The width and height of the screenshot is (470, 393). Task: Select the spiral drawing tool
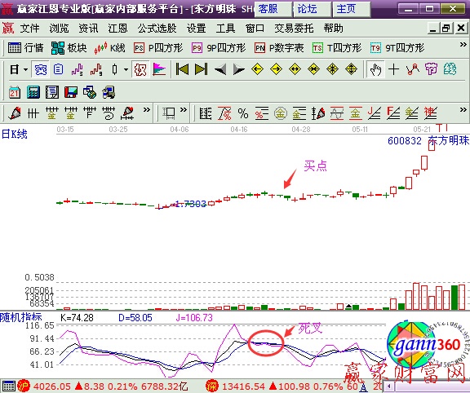109,113
